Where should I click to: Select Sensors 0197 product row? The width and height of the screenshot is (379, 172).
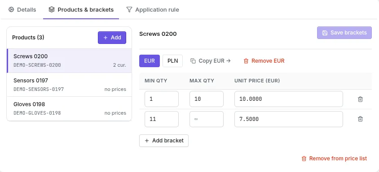[x=69, y=85]
